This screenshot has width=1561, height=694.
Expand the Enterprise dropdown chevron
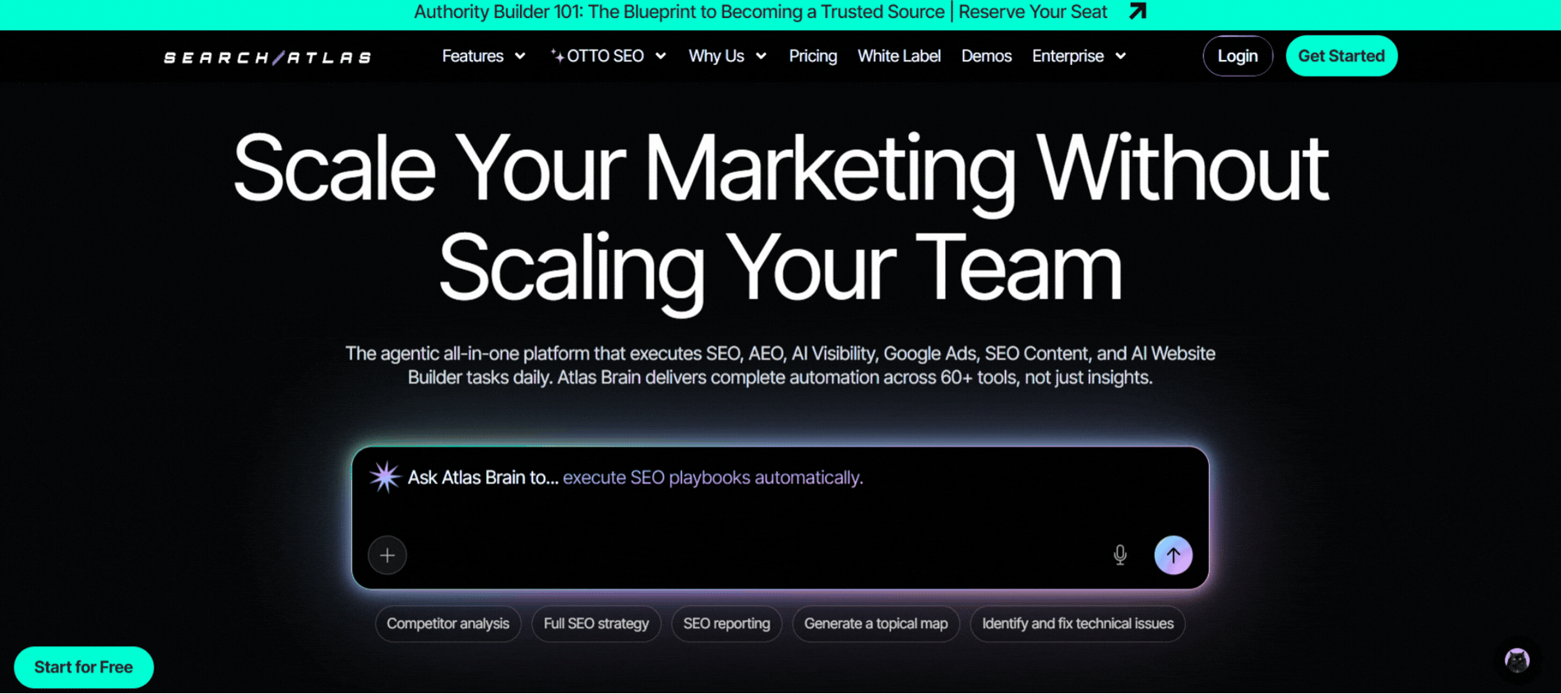click(1120, 56)
